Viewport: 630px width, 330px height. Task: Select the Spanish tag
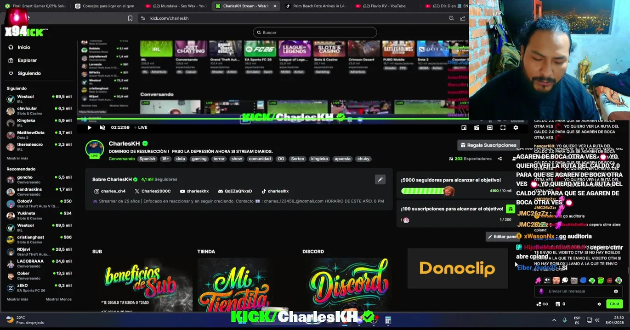pos(147,159)
